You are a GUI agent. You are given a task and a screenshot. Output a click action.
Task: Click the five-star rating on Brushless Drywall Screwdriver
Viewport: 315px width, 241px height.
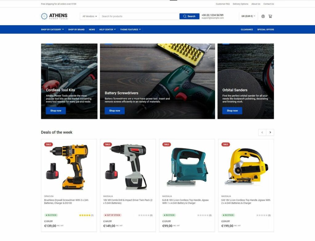point(85,215)
